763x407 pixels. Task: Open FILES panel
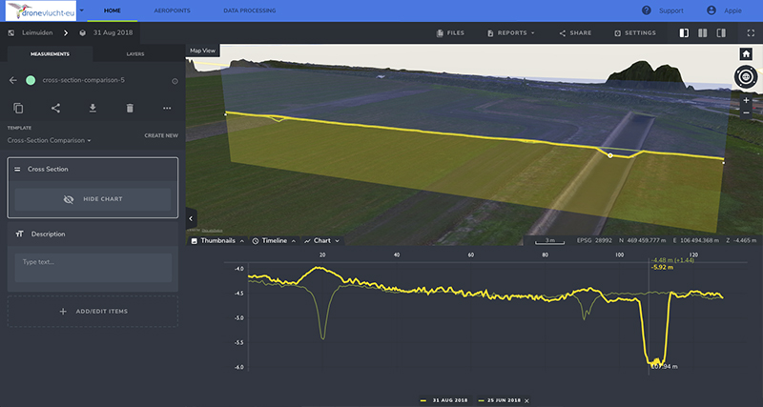coord(450,33)
